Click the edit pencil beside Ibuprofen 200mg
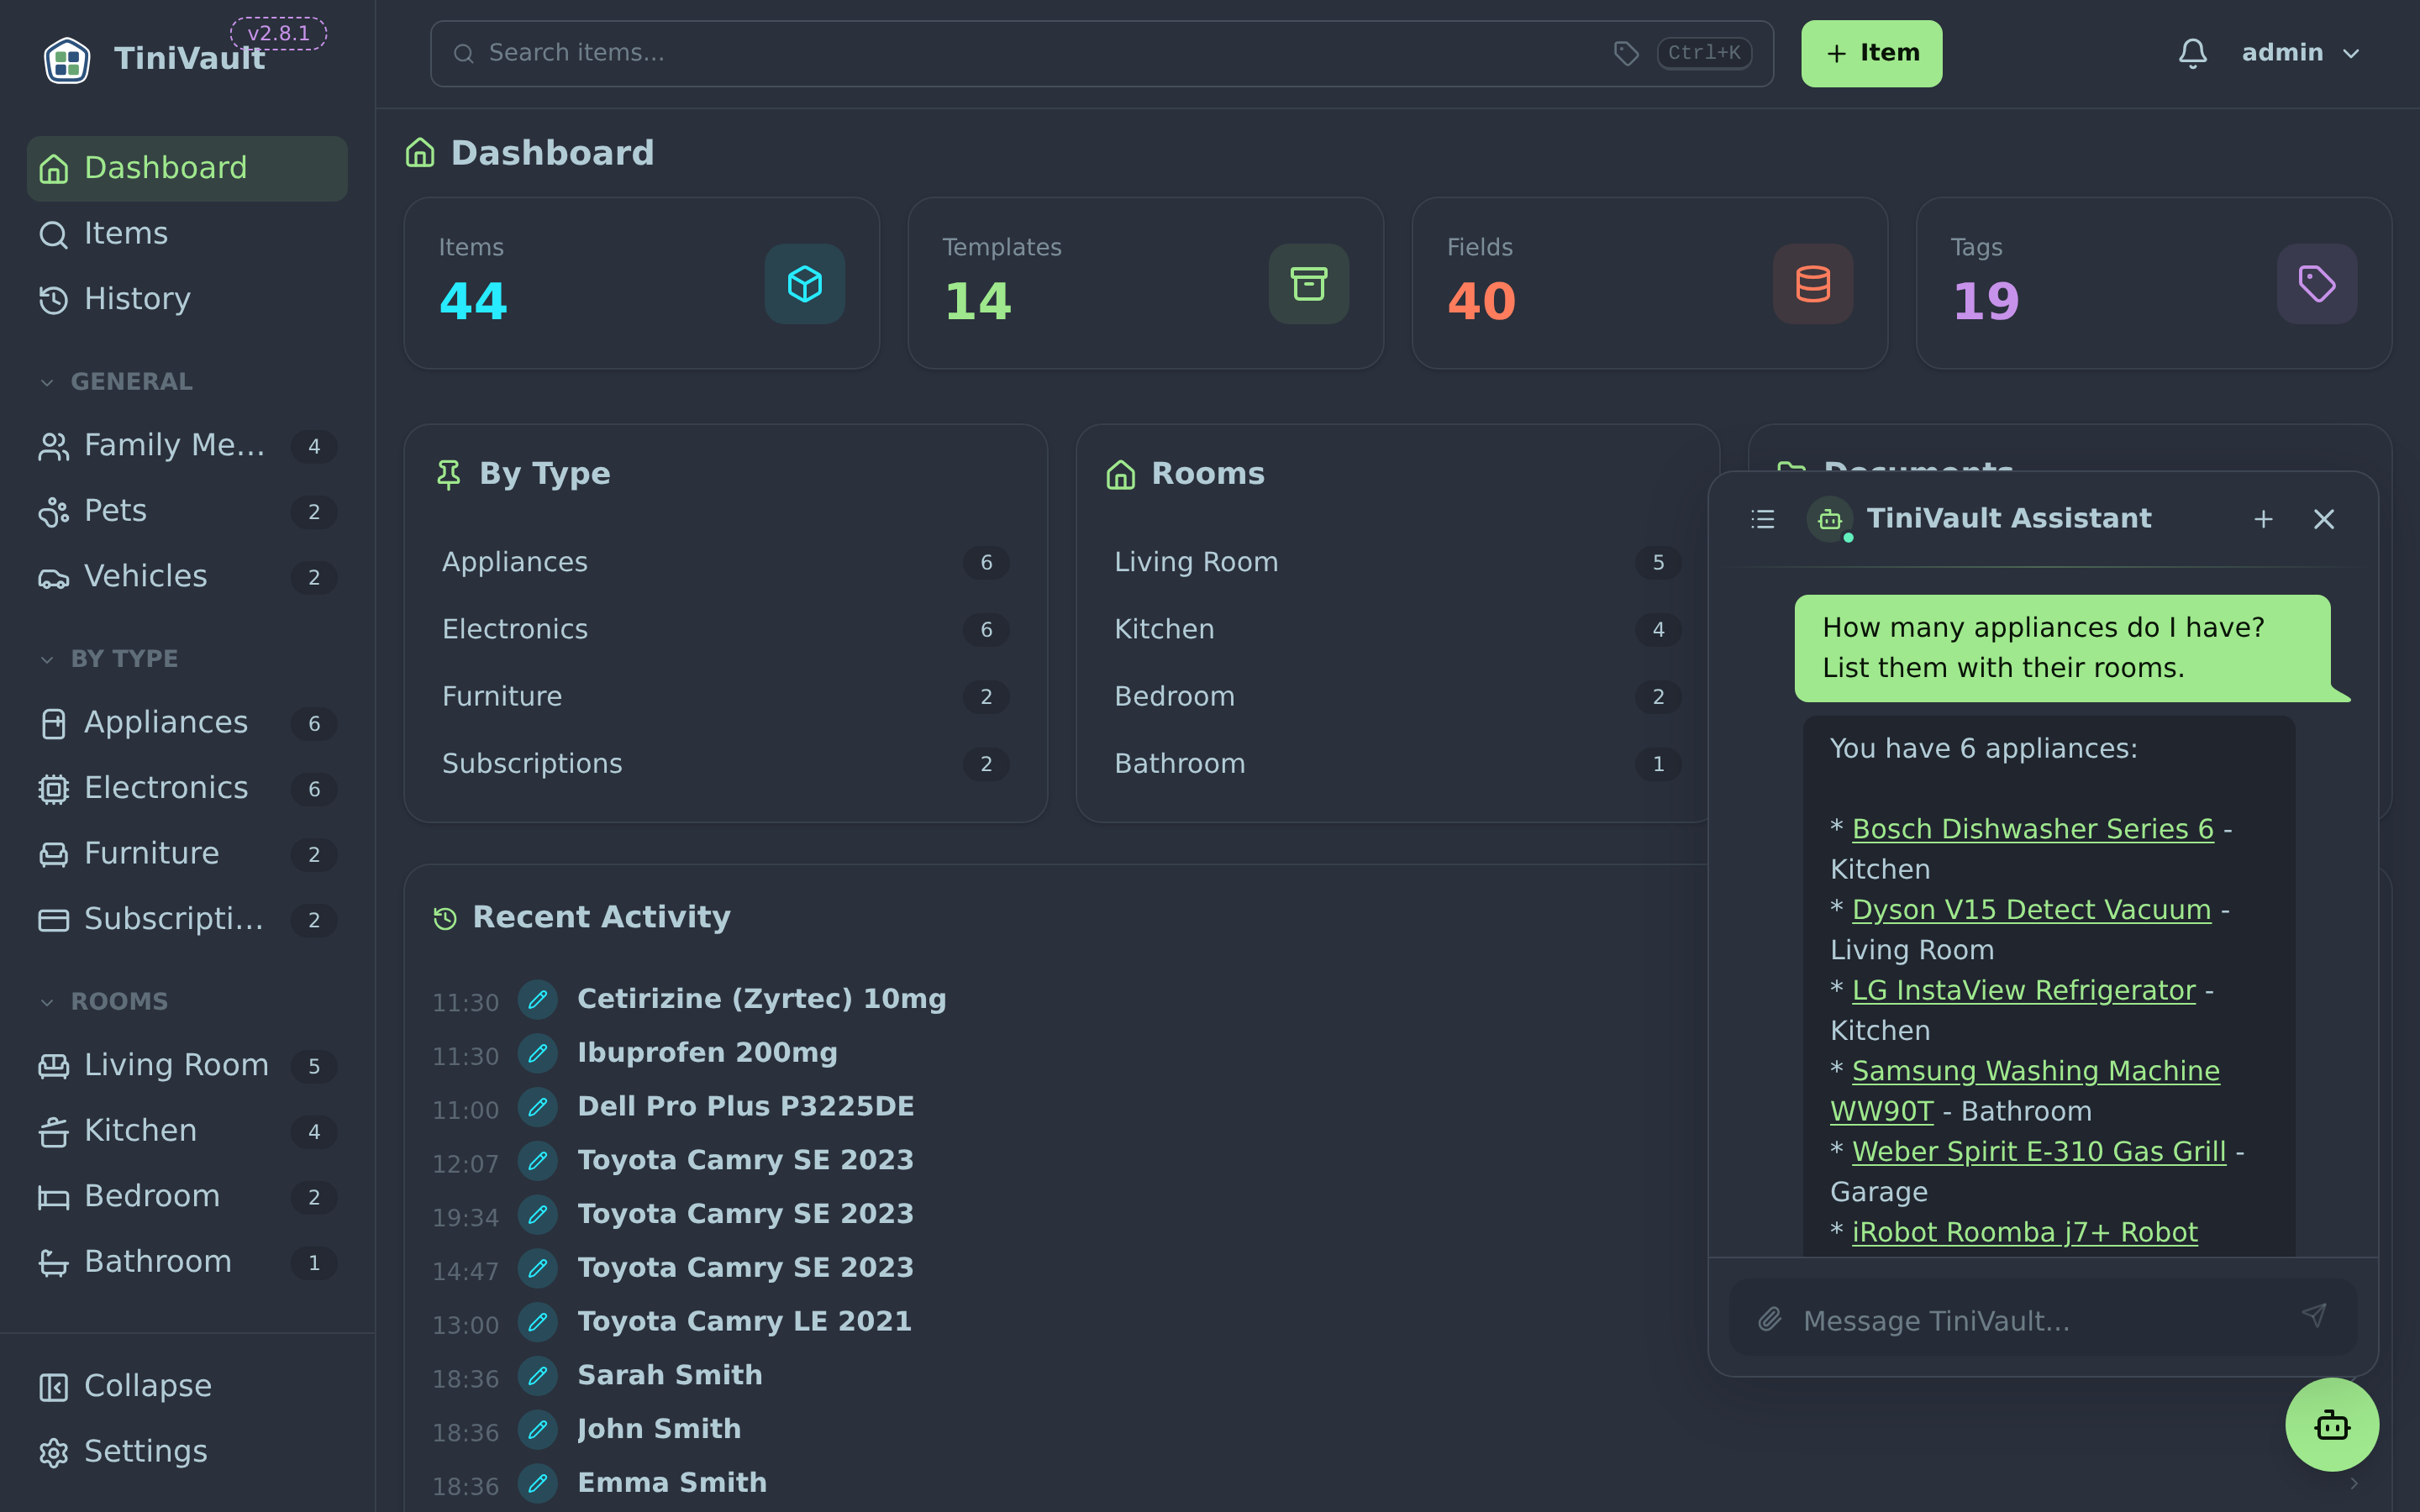This screenshot has width=2420, height=1512. click(537, 1053)
